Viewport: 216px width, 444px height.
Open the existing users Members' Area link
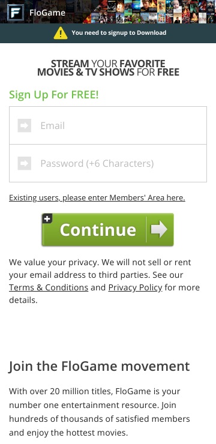click(x=97, y=197)
